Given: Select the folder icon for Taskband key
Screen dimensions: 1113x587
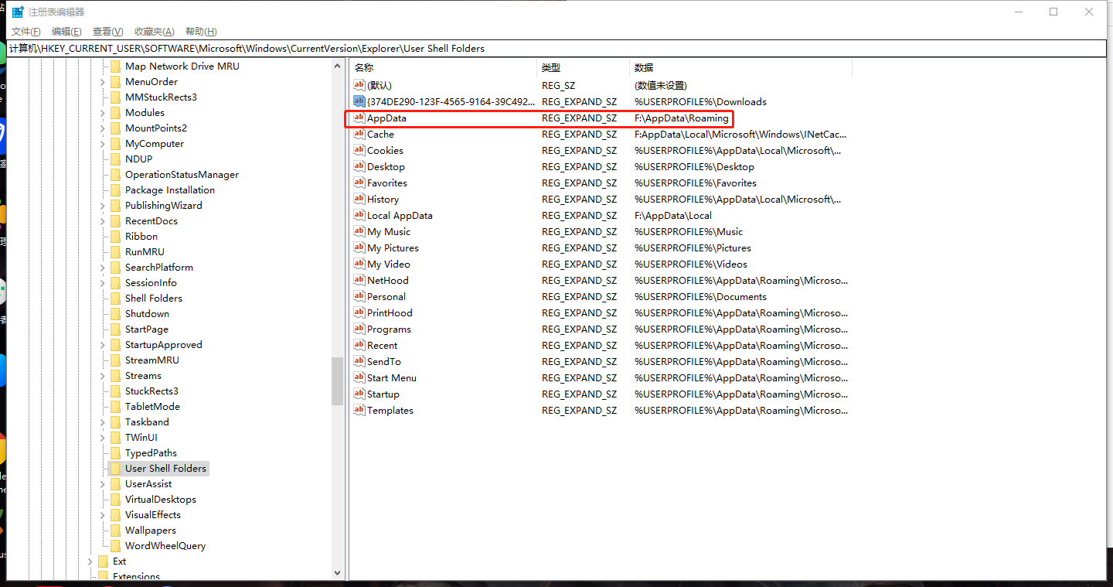Looking at the screenshot, I should 115,422.
